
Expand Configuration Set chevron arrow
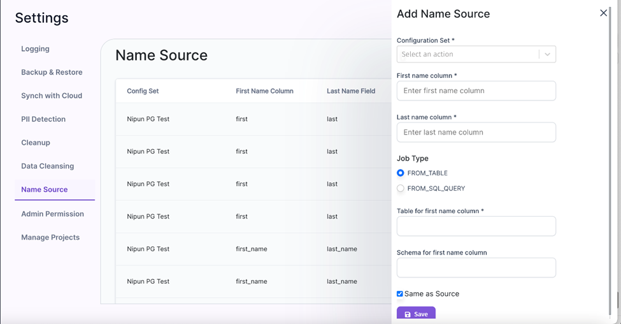(547, 54)
